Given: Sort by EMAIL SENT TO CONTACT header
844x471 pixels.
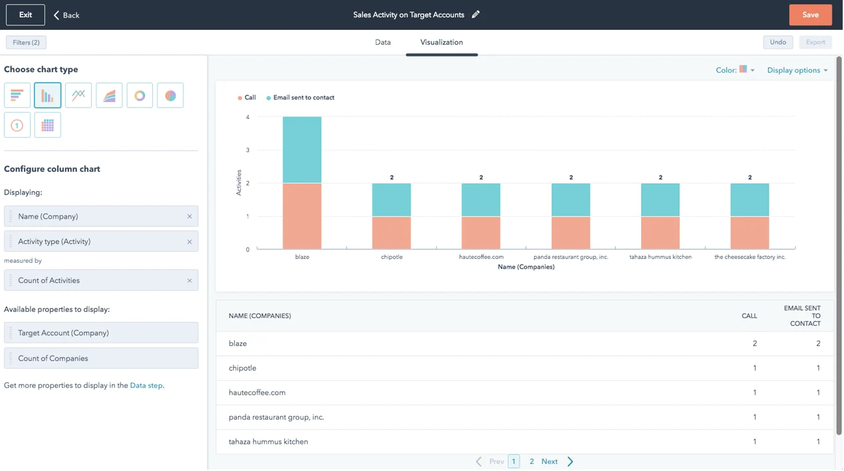Looking at the screenshot, I should [x=802, y=316].
